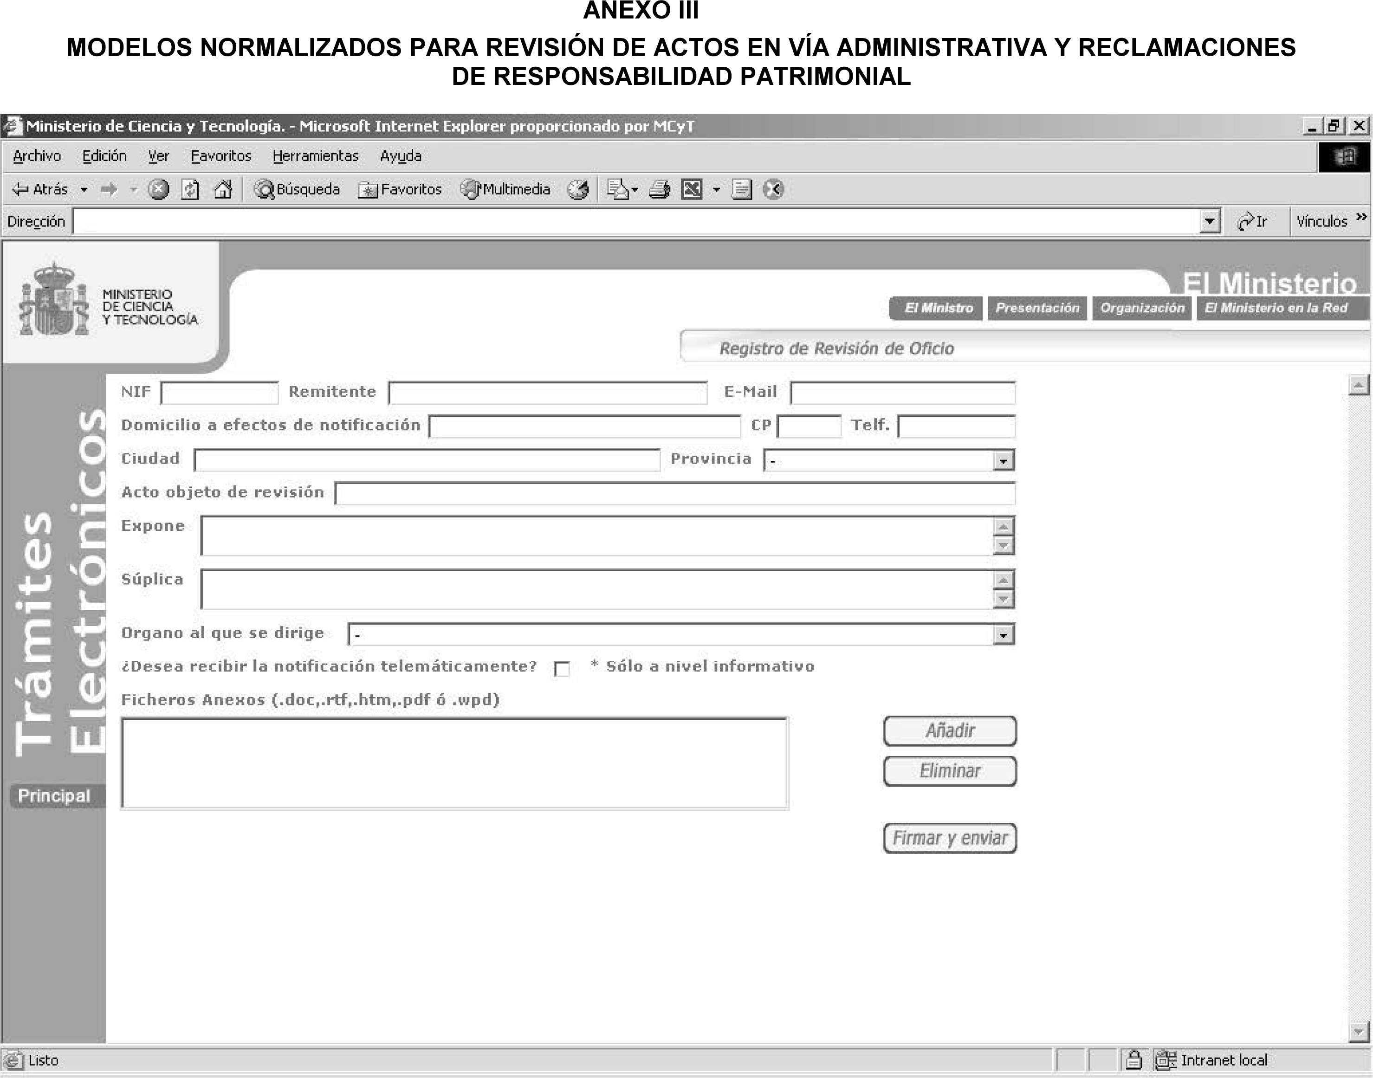Image resolution: width=1373 pixels, height=1078 pixels.
Task: Click the CP postal code field
Action: 810,426
